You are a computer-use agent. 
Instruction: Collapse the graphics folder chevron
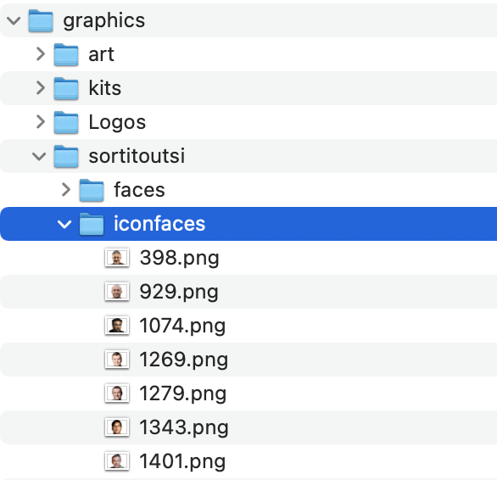point(14,21)
